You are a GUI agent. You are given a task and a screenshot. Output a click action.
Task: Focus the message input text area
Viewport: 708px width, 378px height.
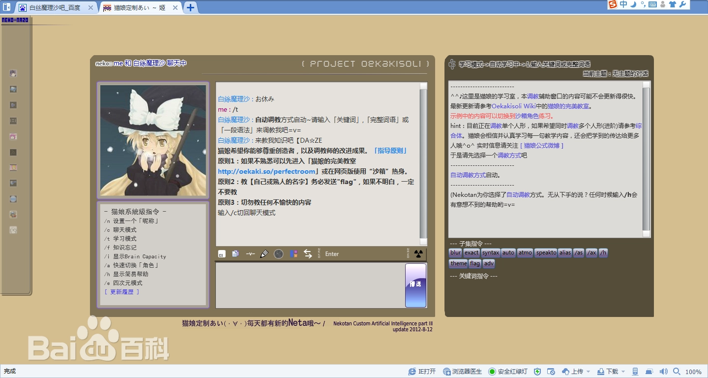310,285
